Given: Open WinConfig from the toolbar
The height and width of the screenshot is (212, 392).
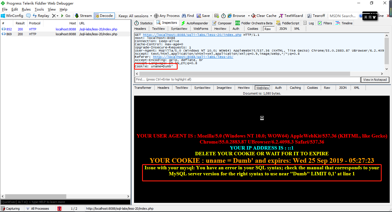Looking at the screenshot, I should click(12, 16).
